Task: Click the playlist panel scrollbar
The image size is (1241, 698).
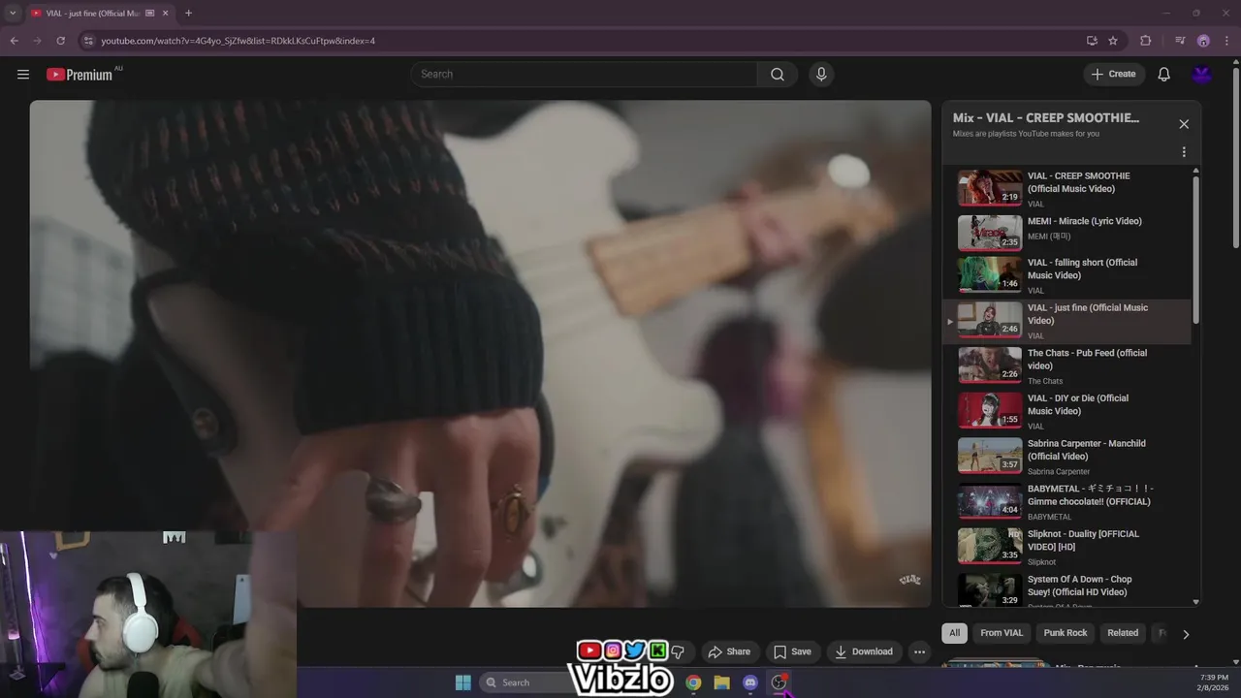Action: 1195,248
